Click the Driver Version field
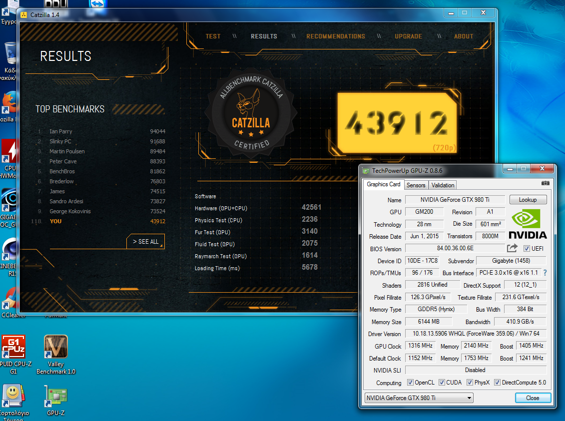The image size is (565, 421). pyautogui.click(x=476, y=334)
